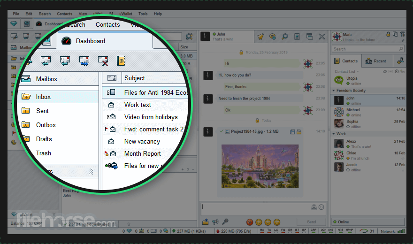The width and height of the screenshot is (413, 244).
Task: Click the forward message icon with blue arrows
Action: 84,61
